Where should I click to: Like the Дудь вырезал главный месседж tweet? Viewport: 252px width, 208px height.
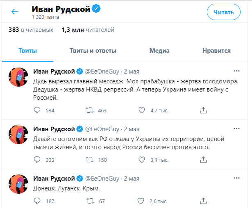coord(142,110)
